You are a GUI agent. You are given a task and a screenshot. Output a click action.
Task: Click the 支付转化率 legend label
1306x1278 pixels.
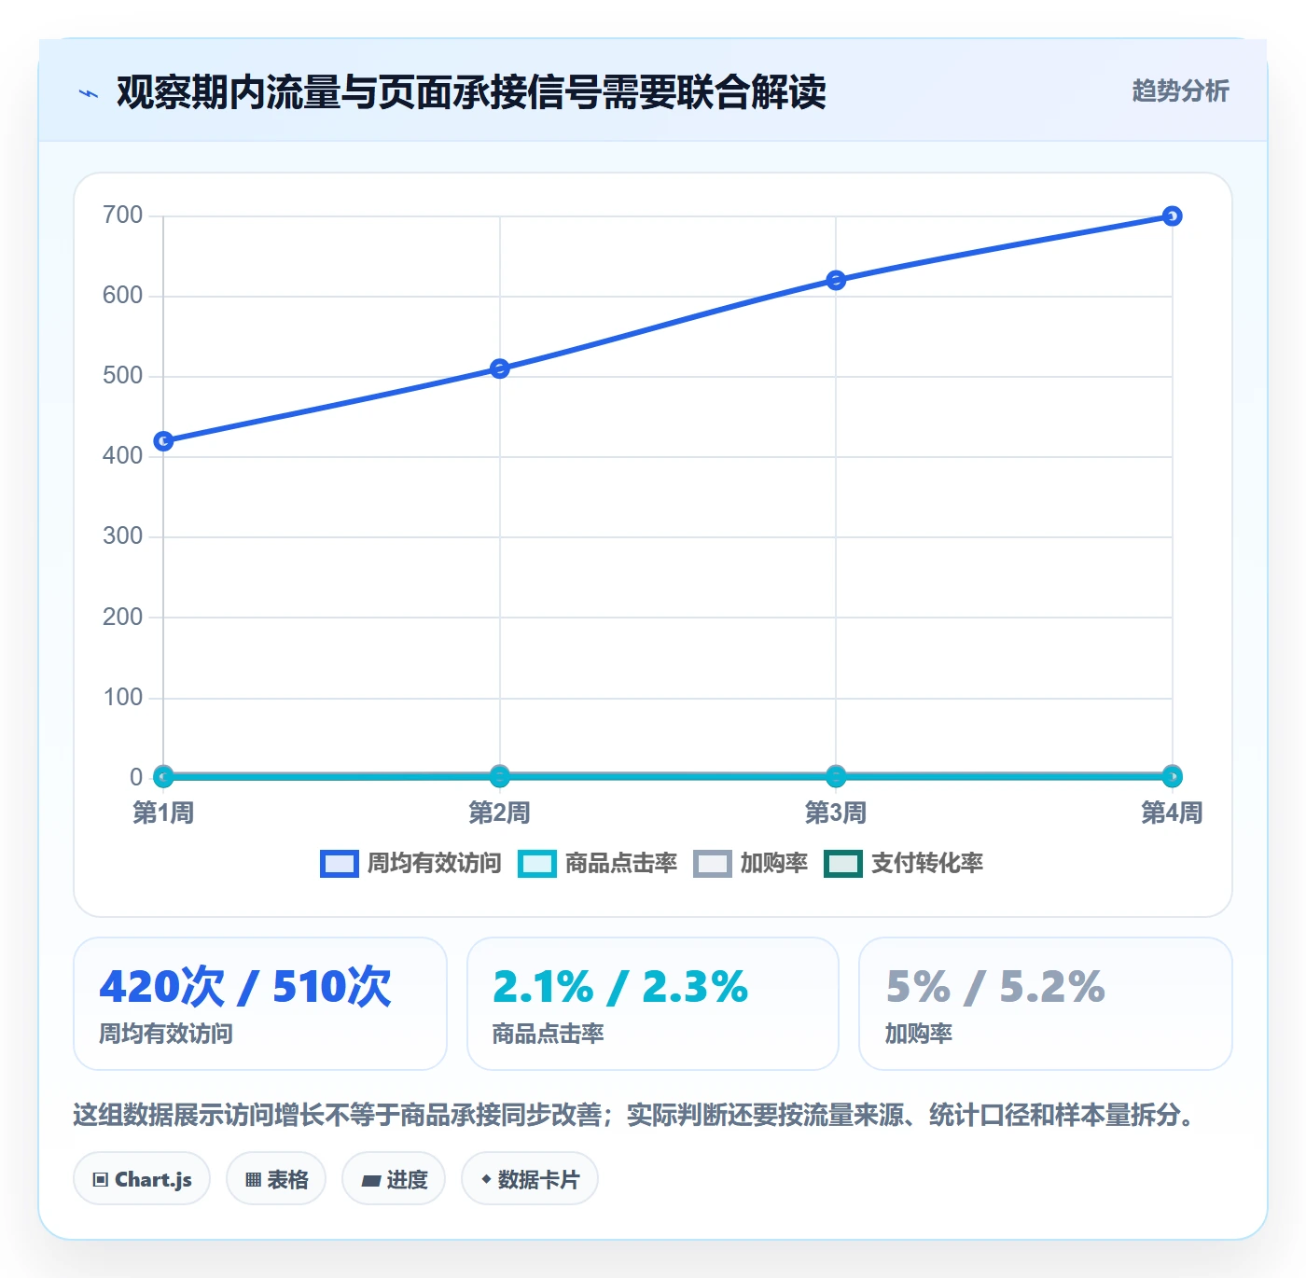(x=926, y=864)
